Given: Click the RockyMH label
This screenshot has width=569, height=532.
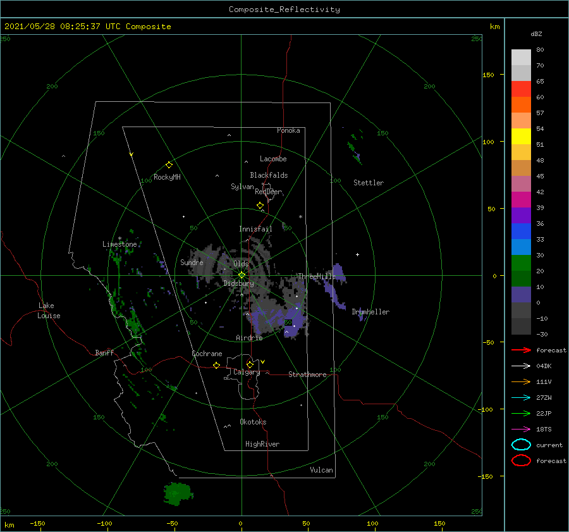Looking at the screenshot, I should pos(167,177).
